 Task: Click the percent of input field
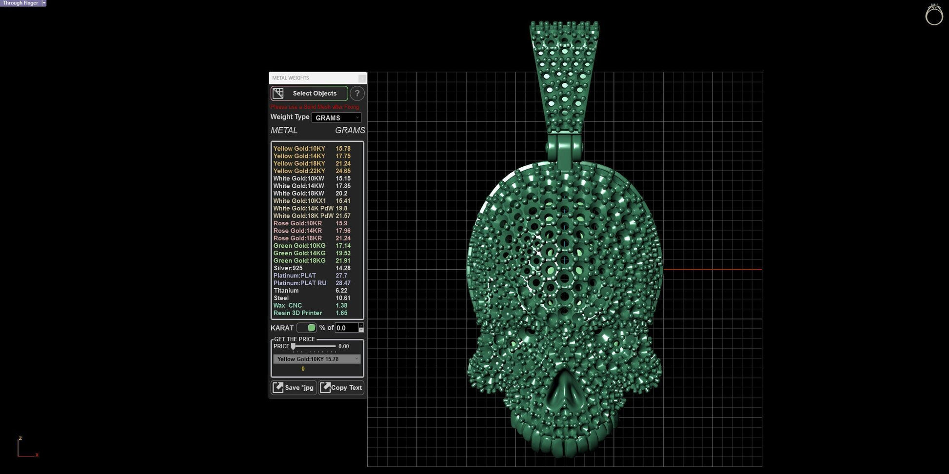[347, 328]
